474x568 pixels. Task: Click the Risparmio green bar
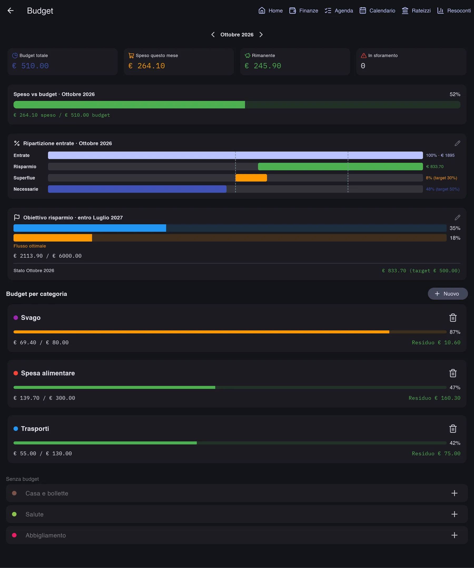point(340,167)
